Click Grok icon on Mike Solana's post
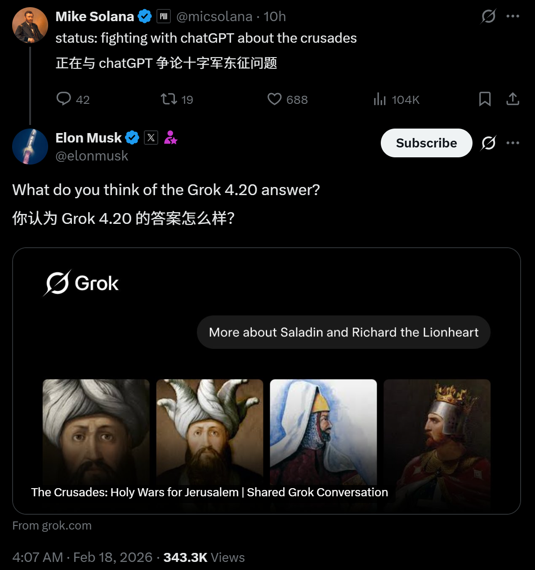This screenshot has width=535, height=570. pos(488,17)
